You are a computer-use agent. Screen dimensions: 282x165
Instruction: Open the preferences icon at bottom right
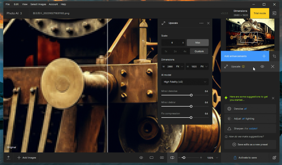coord(274,158)
